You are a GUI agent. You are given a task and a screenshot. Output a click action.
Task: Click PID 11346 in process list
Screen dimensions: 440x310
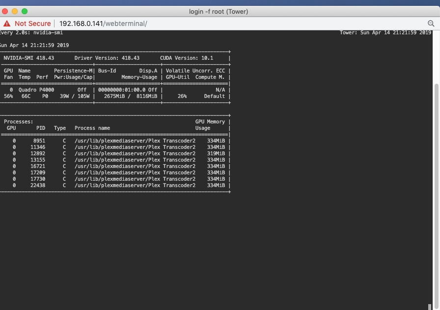pos(38,147)
